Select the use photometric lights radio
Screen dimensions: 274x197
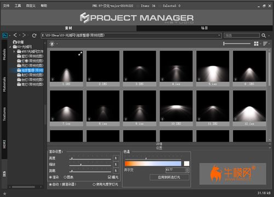tap(94, 184)
